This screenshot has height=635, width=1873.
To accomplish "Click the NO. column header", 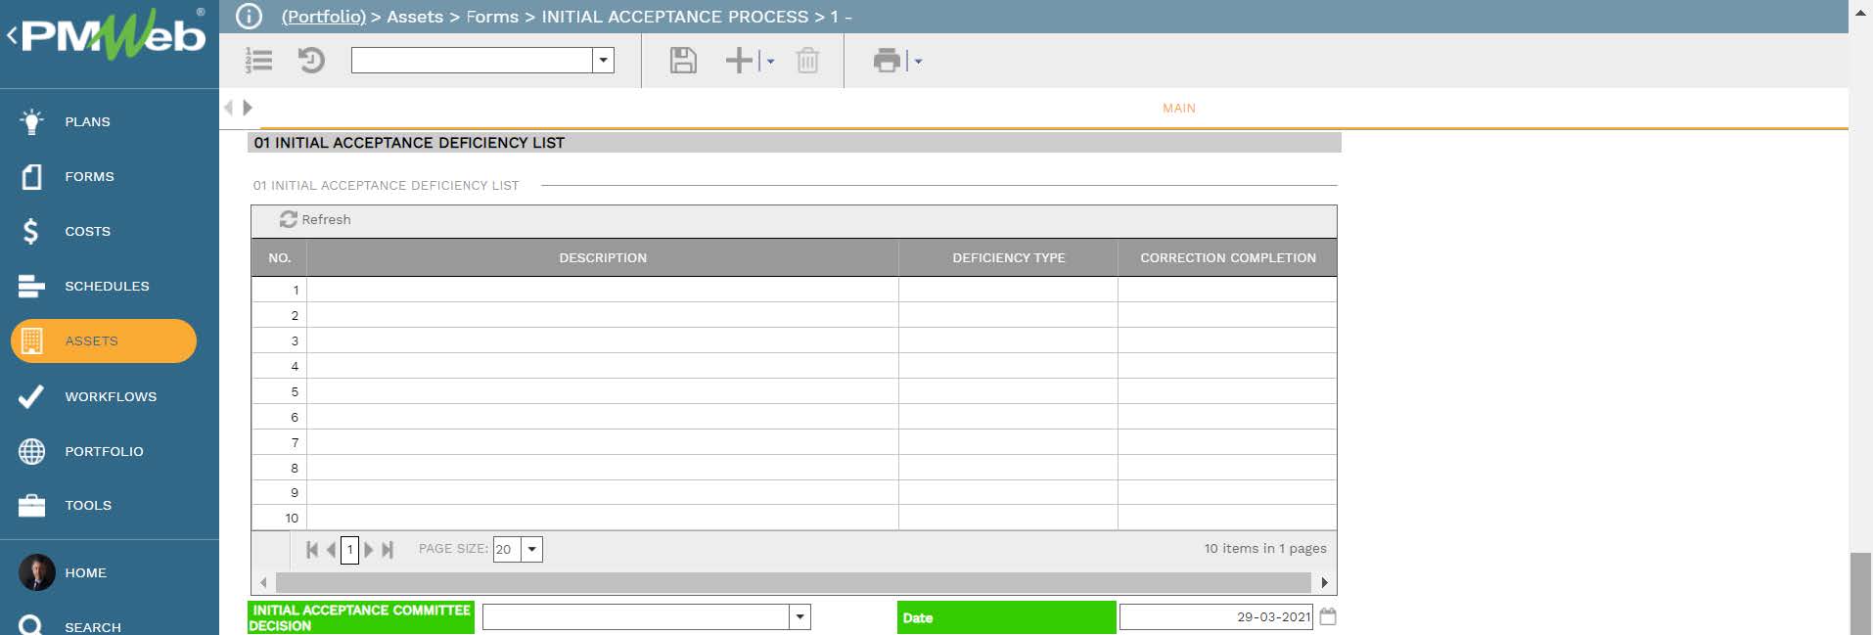I will pyautogui.click(x=280, y=257).
